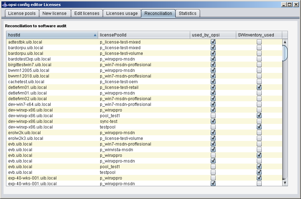Select host cell detlefvm02.uib.local

pyautogui.click(x=52, y=99)
